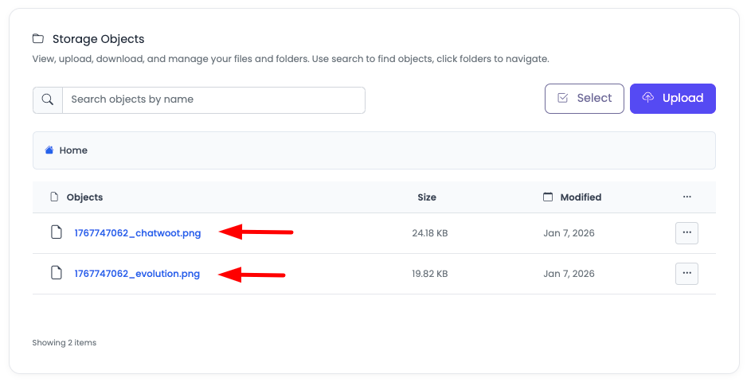Click the Modified column header

(581, 197)
